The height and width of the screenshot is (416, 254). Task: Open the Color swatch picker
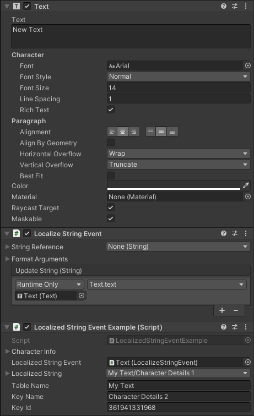[174, 185]
